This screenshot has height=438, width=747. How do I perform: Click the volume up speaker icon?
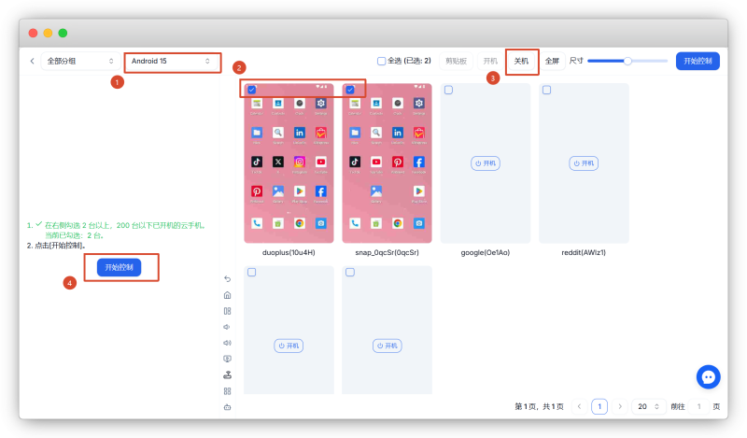pos(227,343)
